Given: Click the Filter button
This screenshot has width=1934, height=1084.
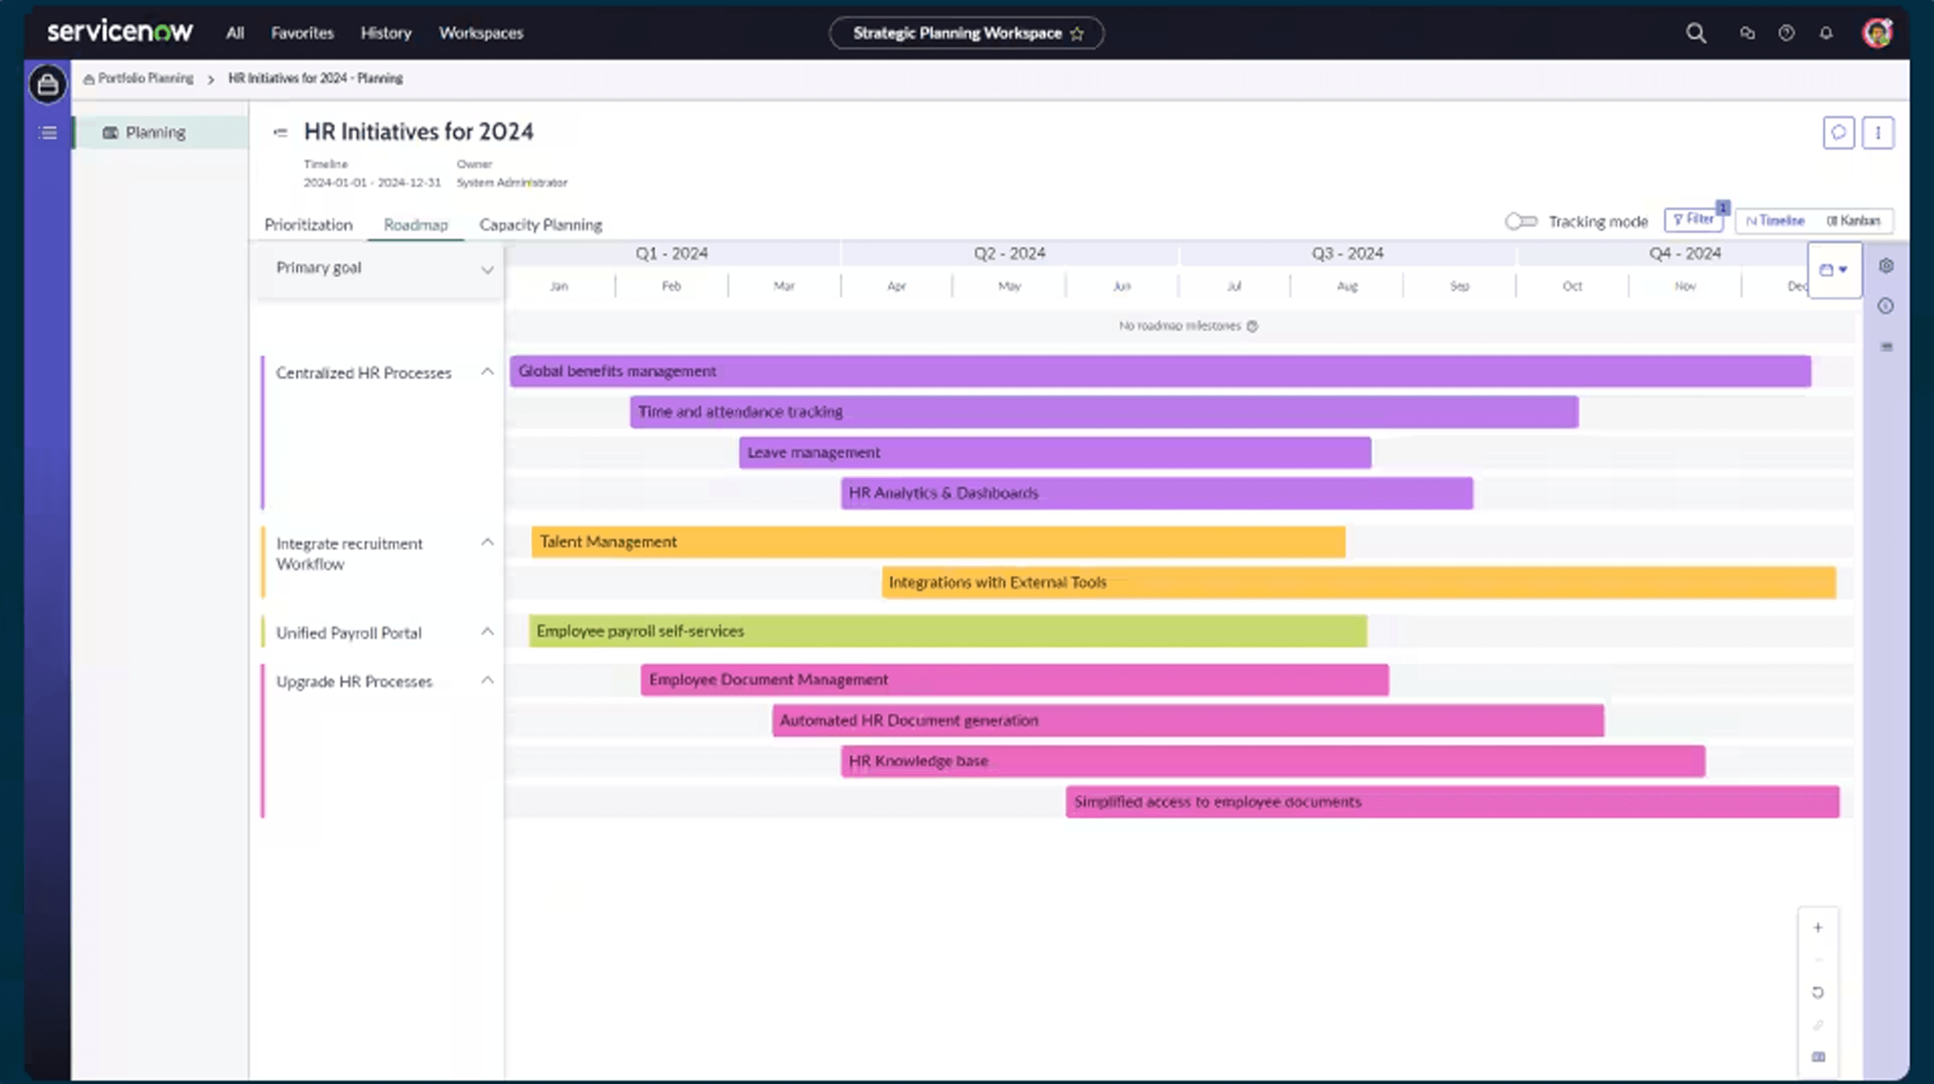Looking at the screenshot, I should [x=1693, y=219].
